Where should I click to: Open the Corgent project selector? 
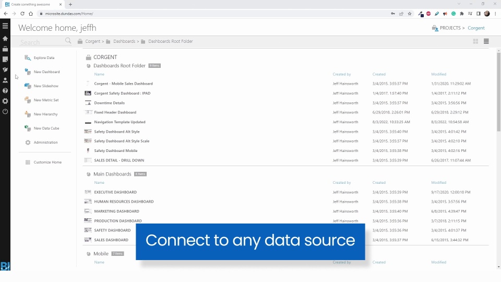[x=476, y=28]
